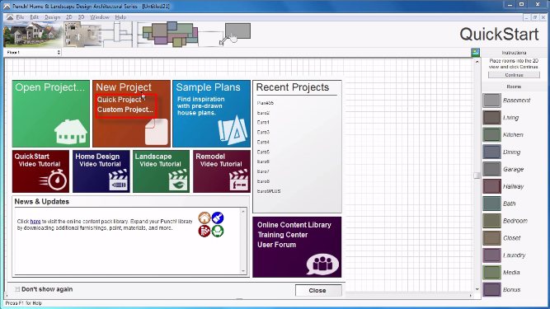Click the Sample Plans blueprint icon
550x309 pixels.
(x=233, y=130)
